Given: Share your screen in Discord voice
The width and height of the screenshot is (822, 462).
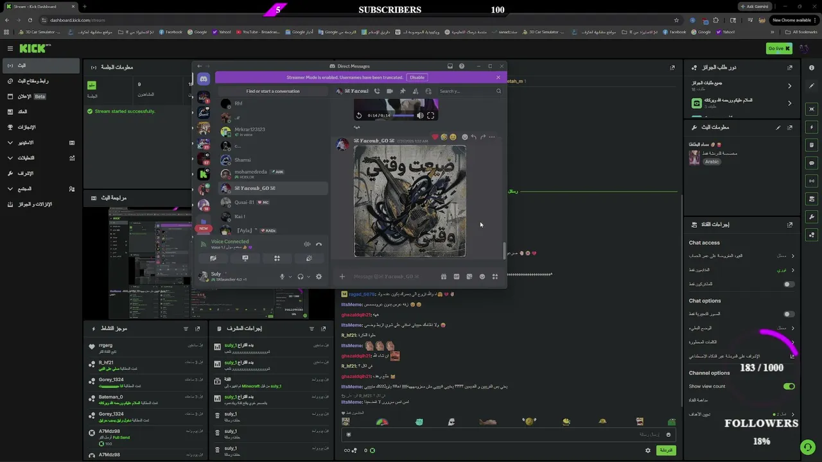Looking at the screenshot, I should pos(245,258).
